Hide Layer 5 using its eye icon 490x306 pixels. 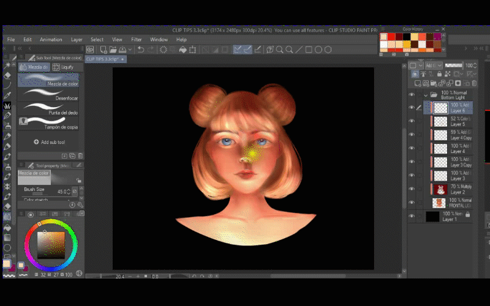tap(412, 121)
